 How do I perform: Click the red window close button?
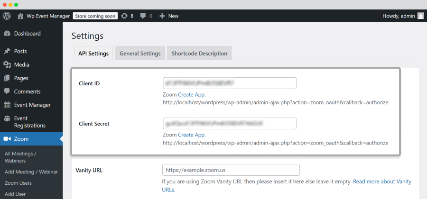(x=5, y=5)
